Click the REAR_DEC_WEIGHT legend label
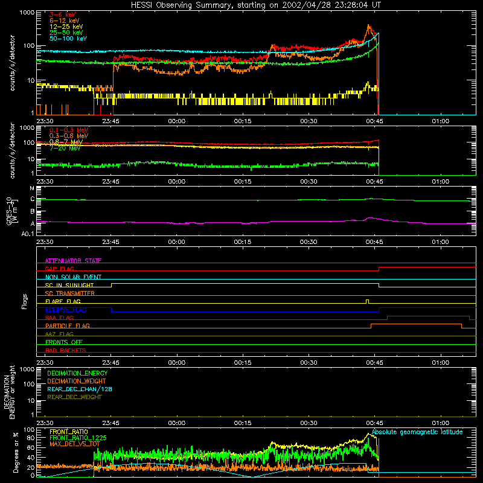 pos(74,397)
